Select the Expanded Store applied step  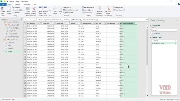coord(164,43)
